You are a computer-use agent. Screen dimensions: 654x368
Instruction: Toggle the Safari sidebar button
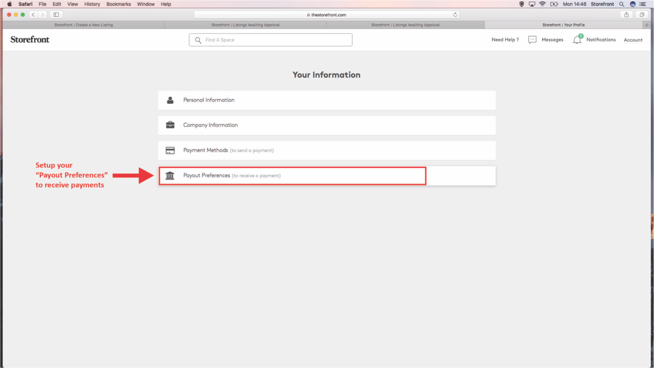pos(56,15)
